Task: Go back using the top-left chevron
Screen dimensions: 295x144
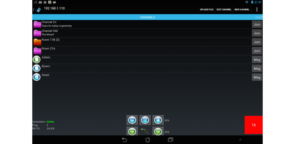Action: pos(34,10)
